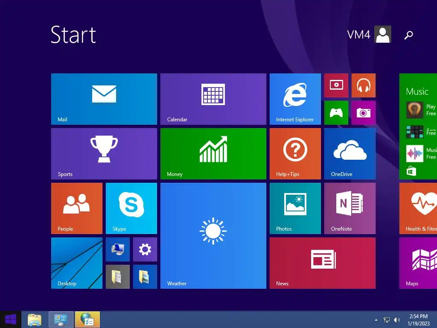Launch the Skype tile
This screenshot has width=437, height=328.
[131, 208]
